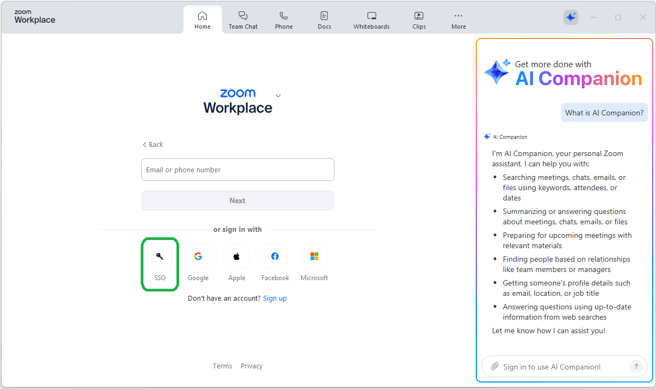The height and width of the screenshot is (389, 656).
Task: Click the paperclip attach icon
Action: (494, 367)
